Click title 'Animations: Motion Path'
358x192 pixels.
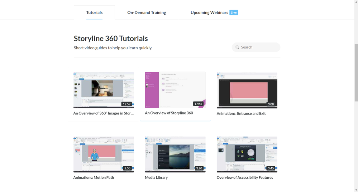(94, 177)
